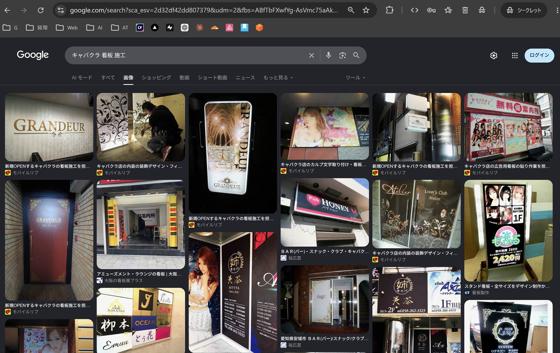Screen dimensions: 560x353
Task: Switch to ショート動画 tab
Action: (213, 78)
